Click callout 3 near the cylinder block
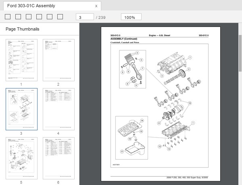The height and width of the screenshot is (185, 242). [x=162, y=76]
